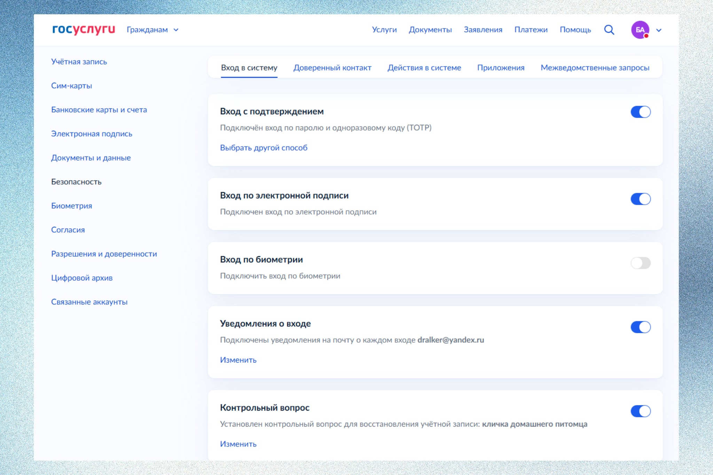Screen dimensions: 713x475
Task: Open Услуги in top navigation
Action: point(384,30)
